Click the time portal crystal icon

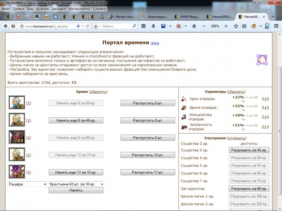point(262,60)
